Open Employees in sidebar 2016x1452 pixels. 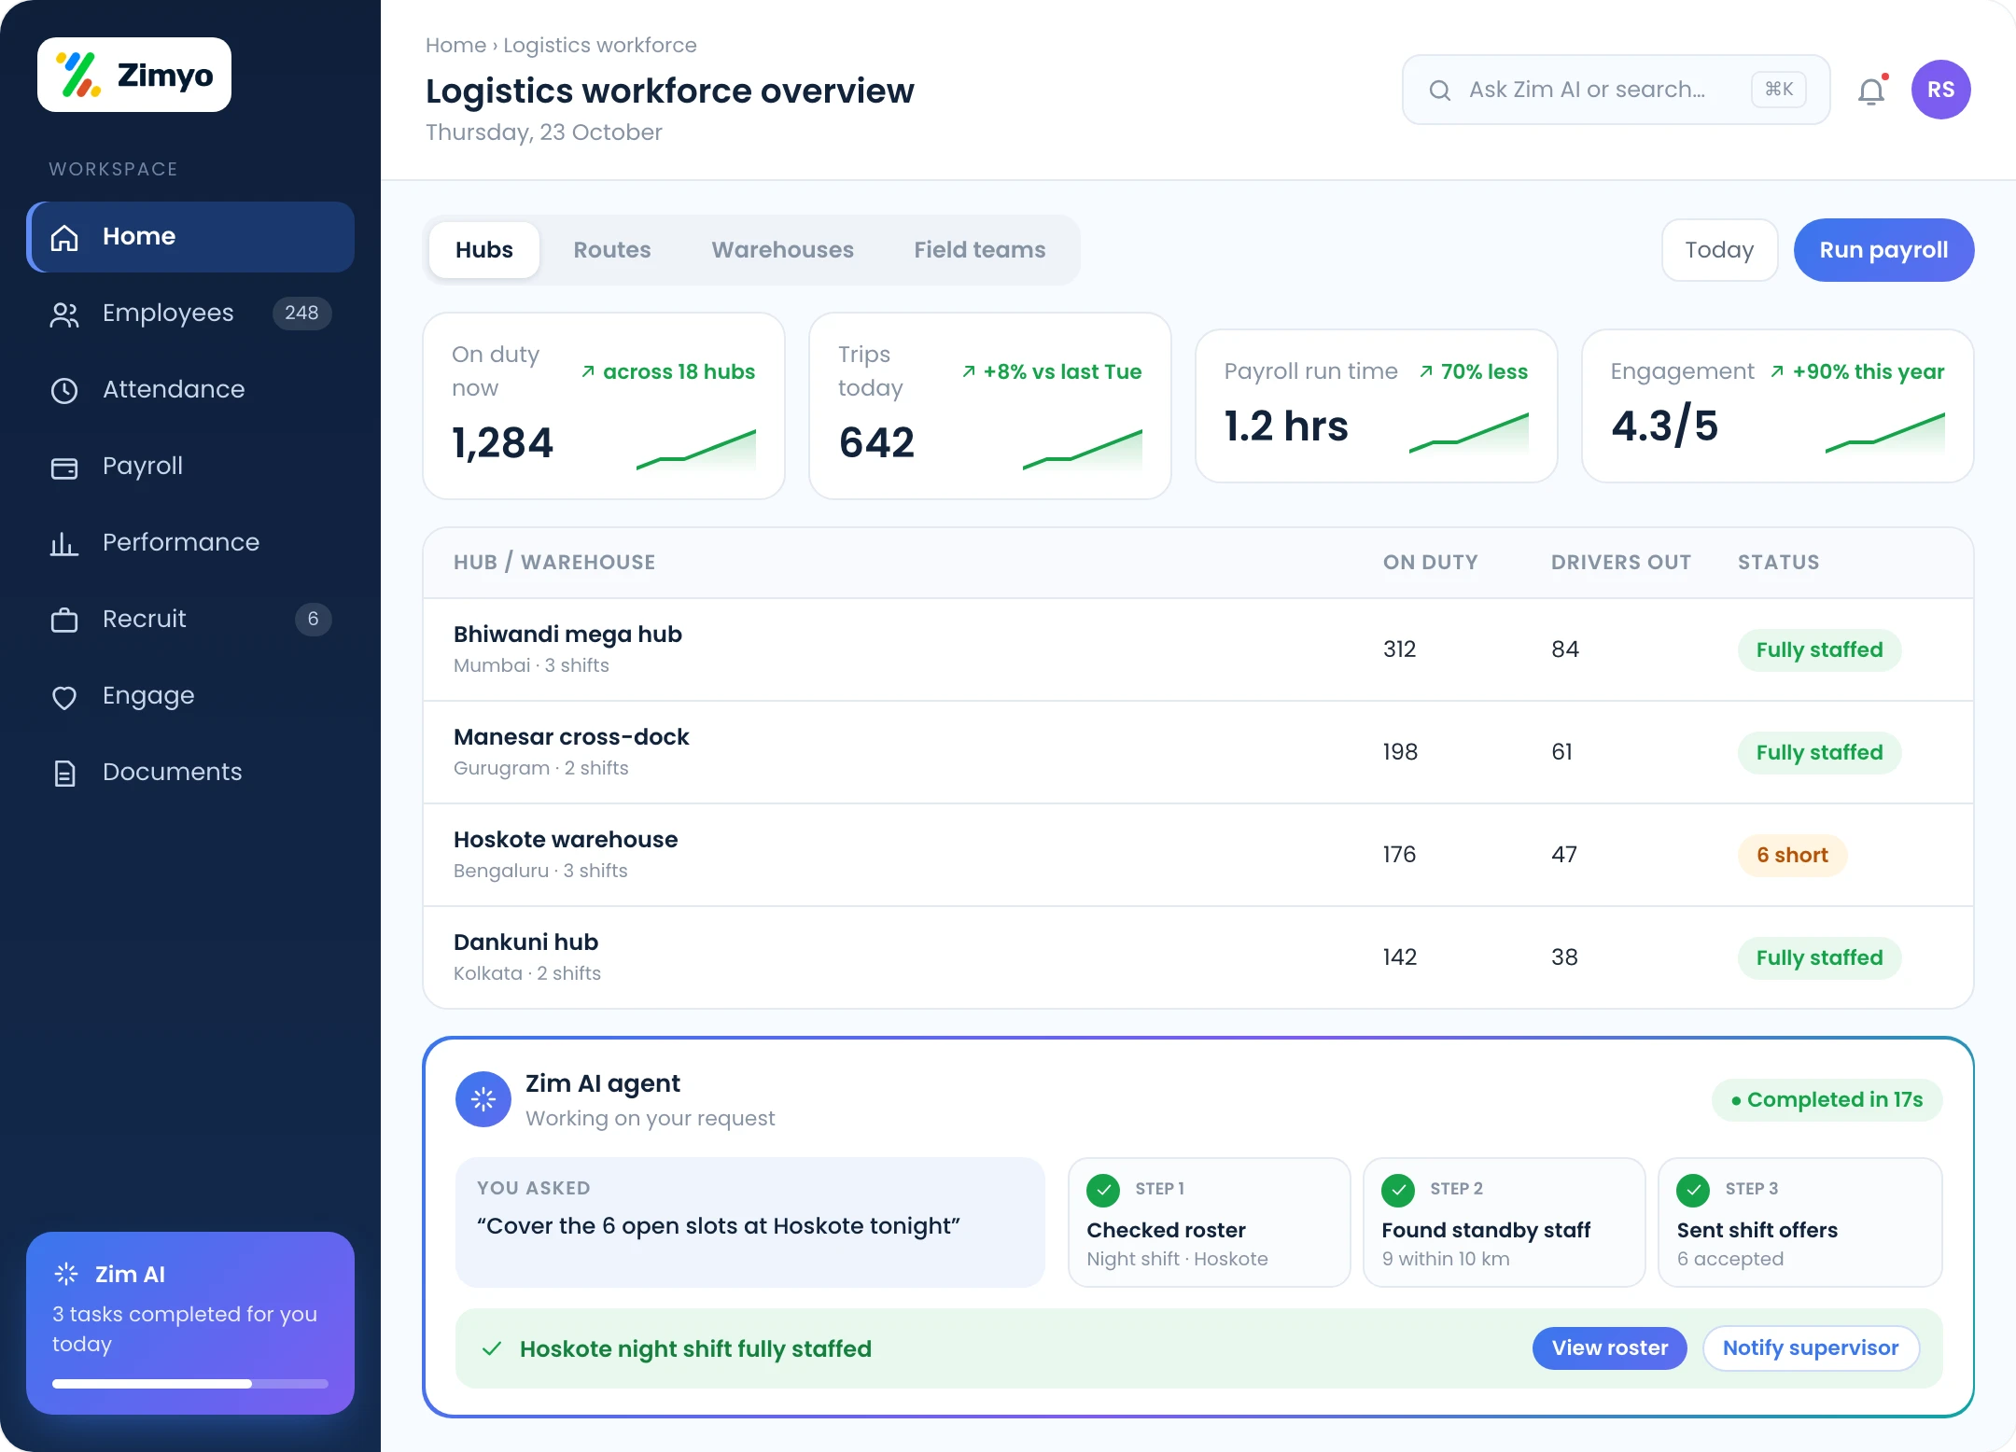190,314
